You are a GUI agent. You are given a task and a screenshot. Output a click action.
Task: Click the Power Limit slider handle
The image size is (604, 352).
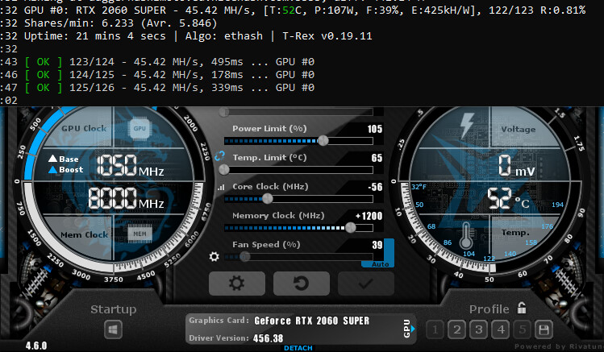click(x=323, y=141)
